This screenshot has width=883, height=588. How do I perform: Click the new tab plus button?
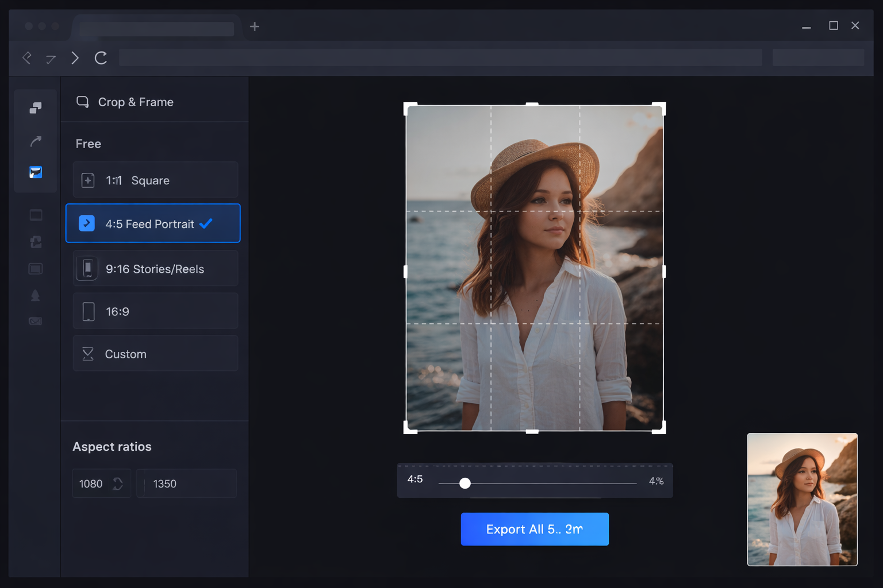254,26
